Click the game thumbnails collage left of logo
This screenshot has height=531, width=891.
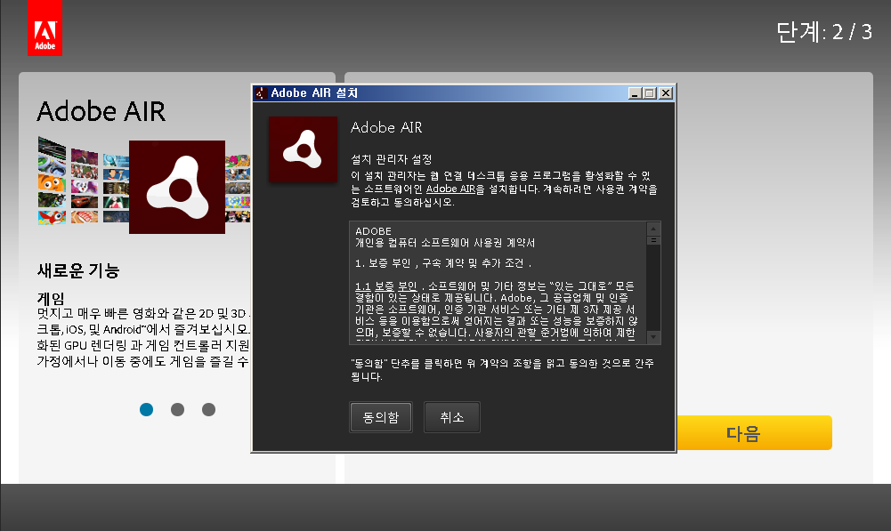pos(83,181)
